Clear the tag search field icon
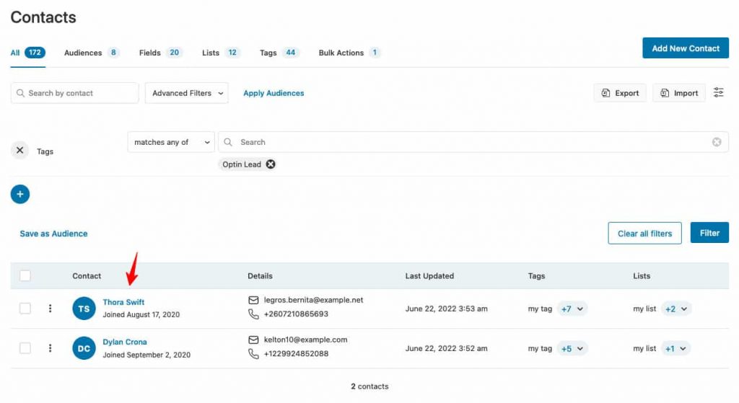The height and width of the screenshot is (403, 739). pos(717,142)
